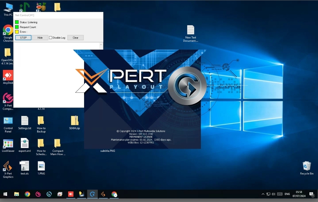This screenshot has height=202, width=318.
Task: Click the X-Pert Playout taskbar icon
Action: 93,194
